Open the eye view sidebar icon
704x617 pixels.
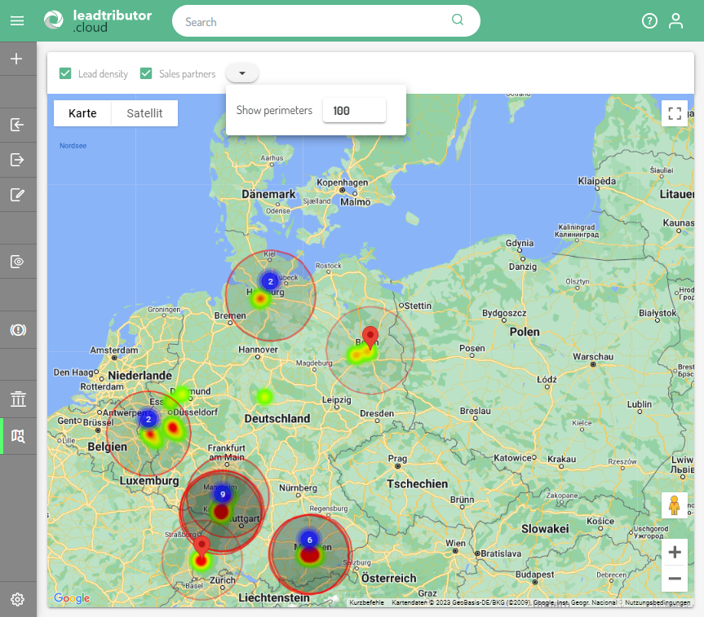pyautogui.click(x=17, y=262)
